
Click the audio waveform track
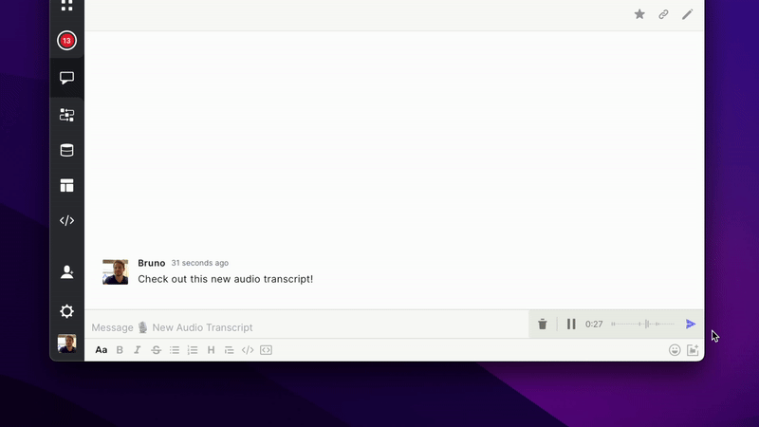click(643, 324)
